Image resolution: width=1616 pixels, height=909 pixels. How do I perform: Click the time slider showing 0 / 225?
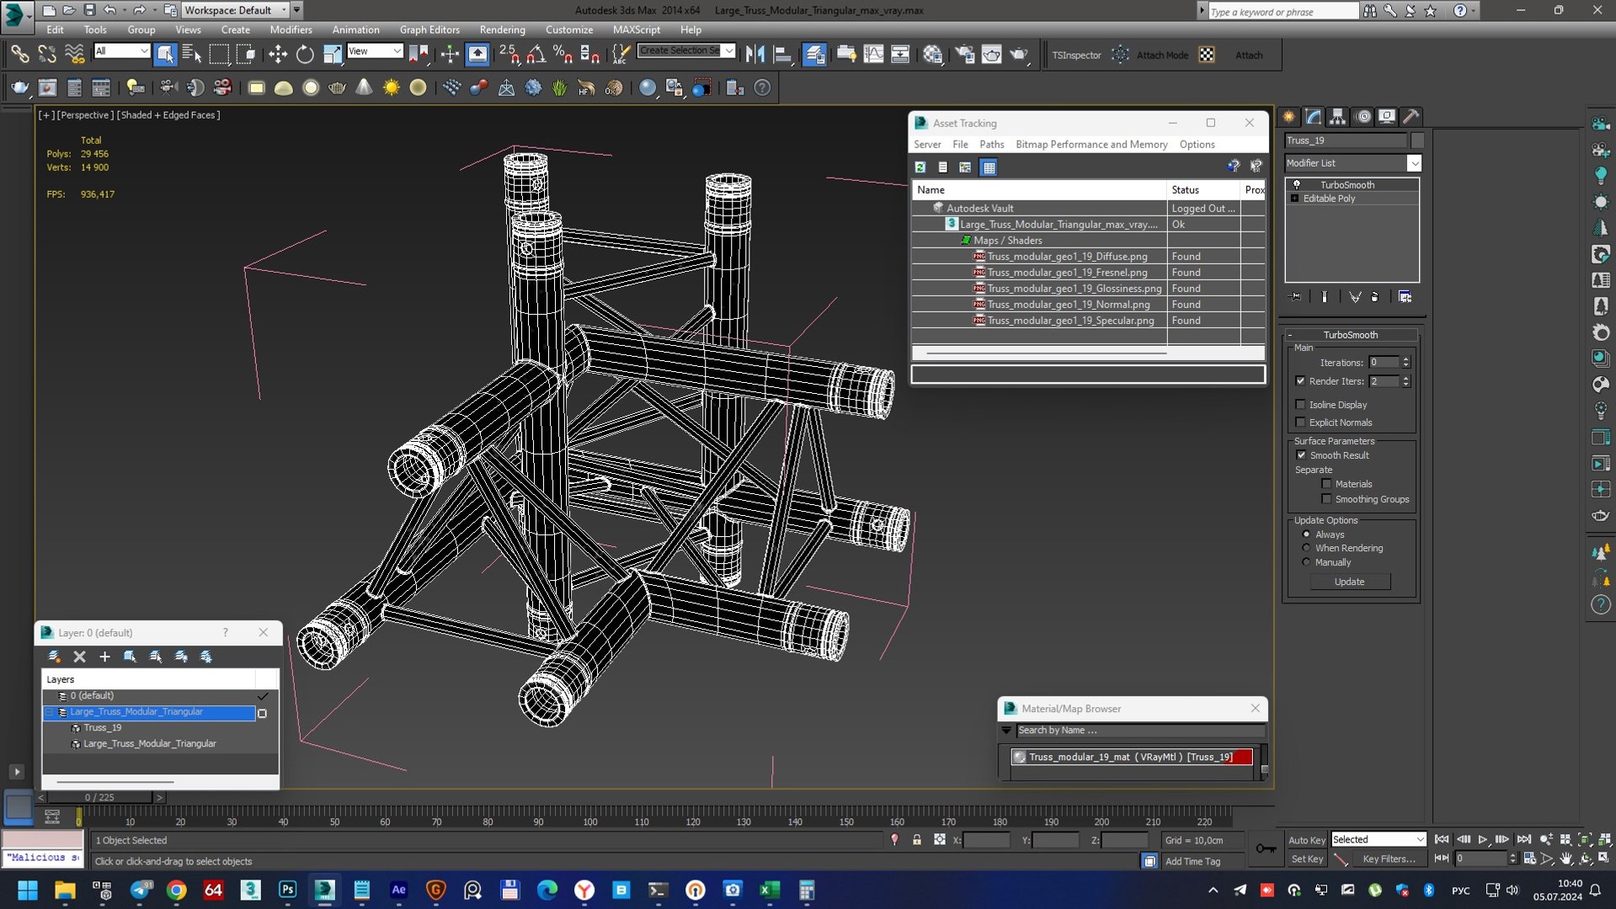[99, 797]
